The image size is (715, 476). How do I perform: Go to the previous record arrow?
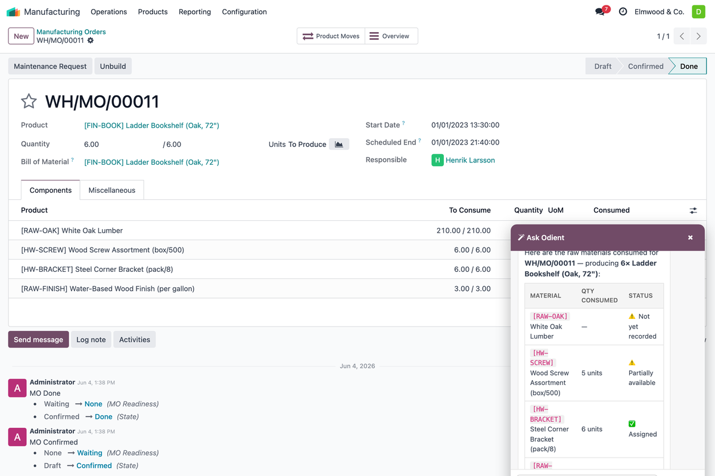[x=682, y=36]
